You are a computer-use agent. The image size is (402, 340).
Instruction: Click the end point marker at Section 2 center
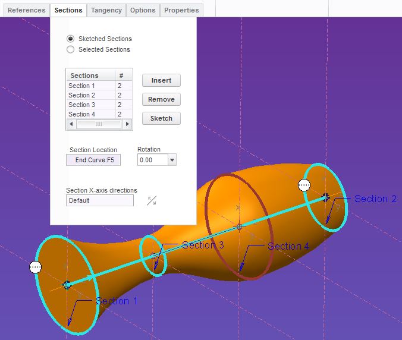coord(326,197)
